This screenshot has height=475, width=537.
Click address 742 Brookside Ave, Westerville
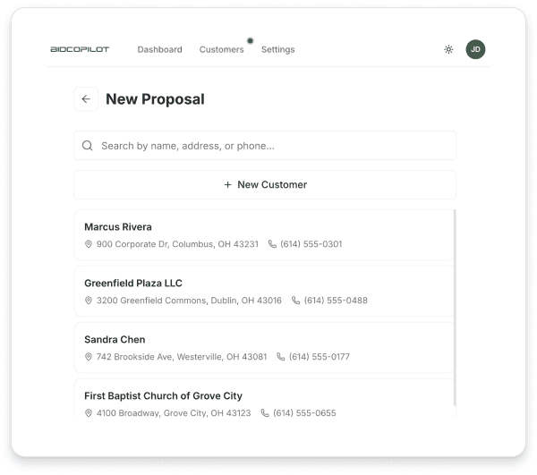pos(182,357)
